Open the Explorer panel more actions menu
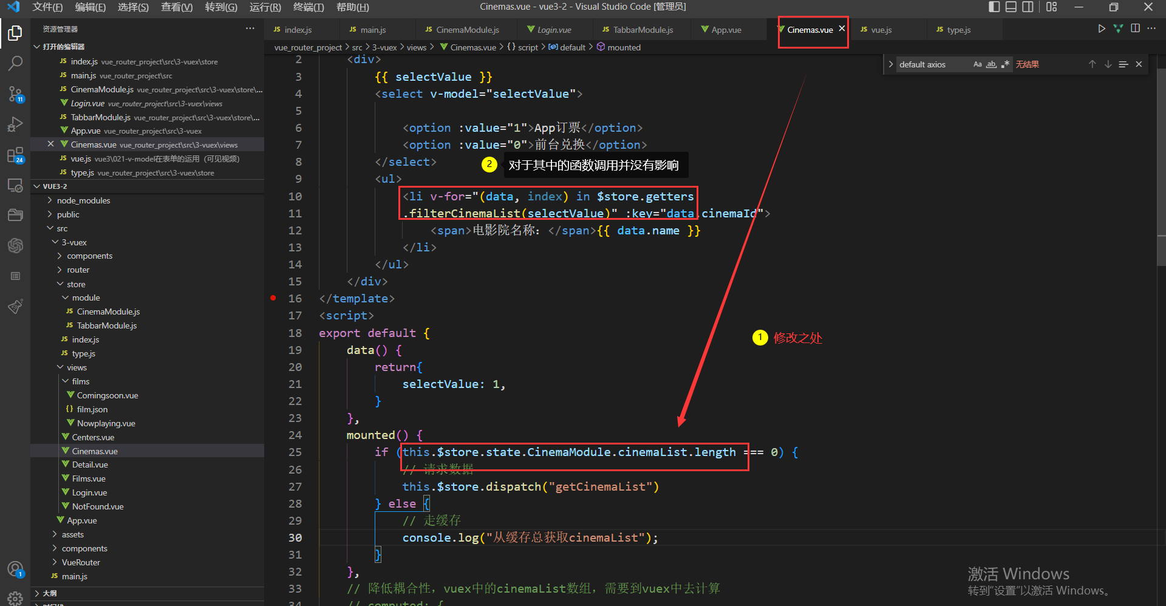 click(250, 29)
